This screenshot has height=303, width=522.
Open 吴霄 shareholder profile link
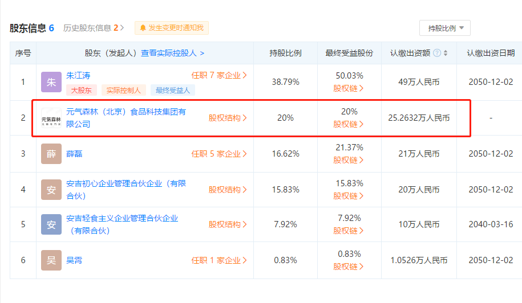pyautogui.click(x=75, y=260)
